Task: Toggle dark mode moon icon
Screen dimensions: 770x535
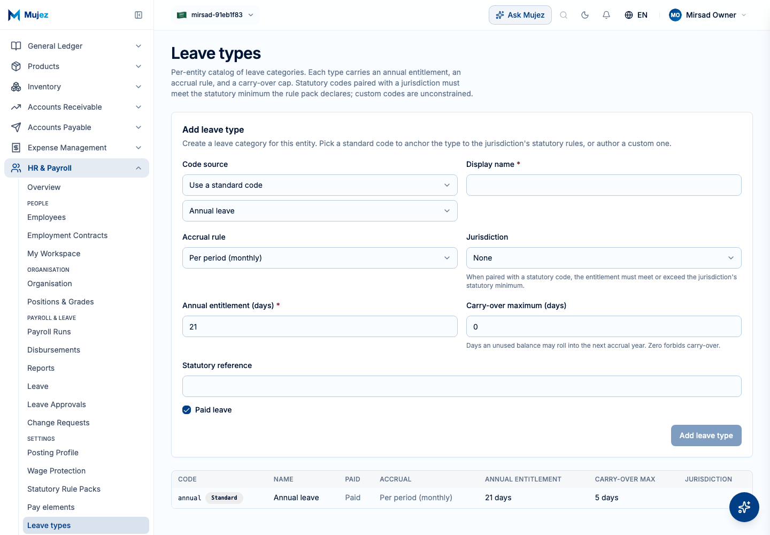Action: (585, 15)
